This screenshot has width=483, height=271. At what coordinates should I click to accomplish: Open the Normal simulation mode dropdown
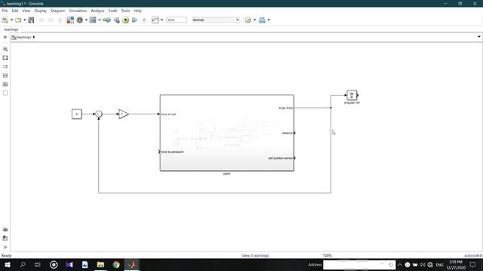215,20
